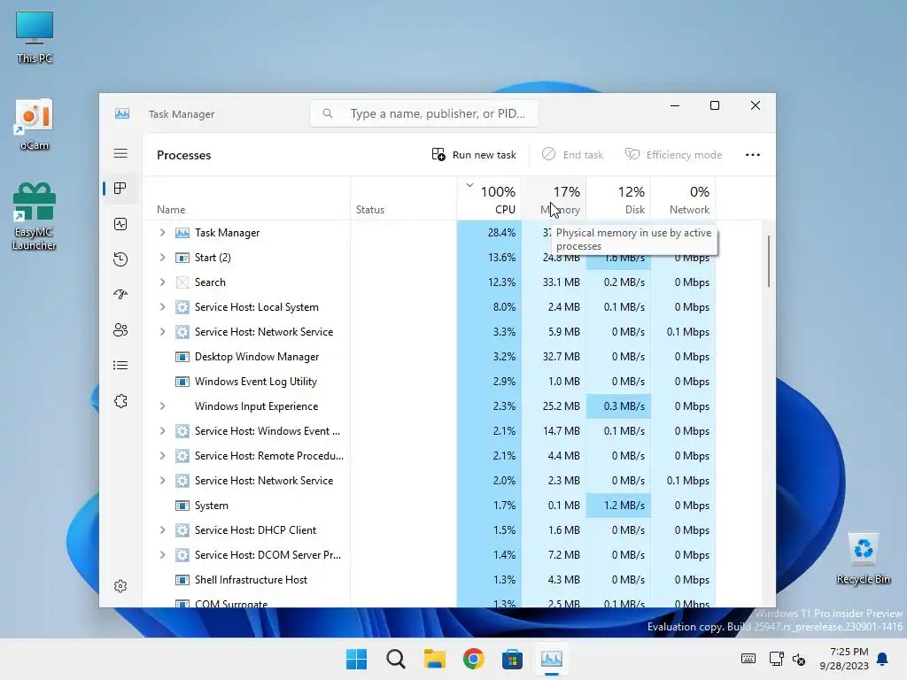Open the touch keyboard tray icon
This screenshot has height=680, width=907.
748,659
